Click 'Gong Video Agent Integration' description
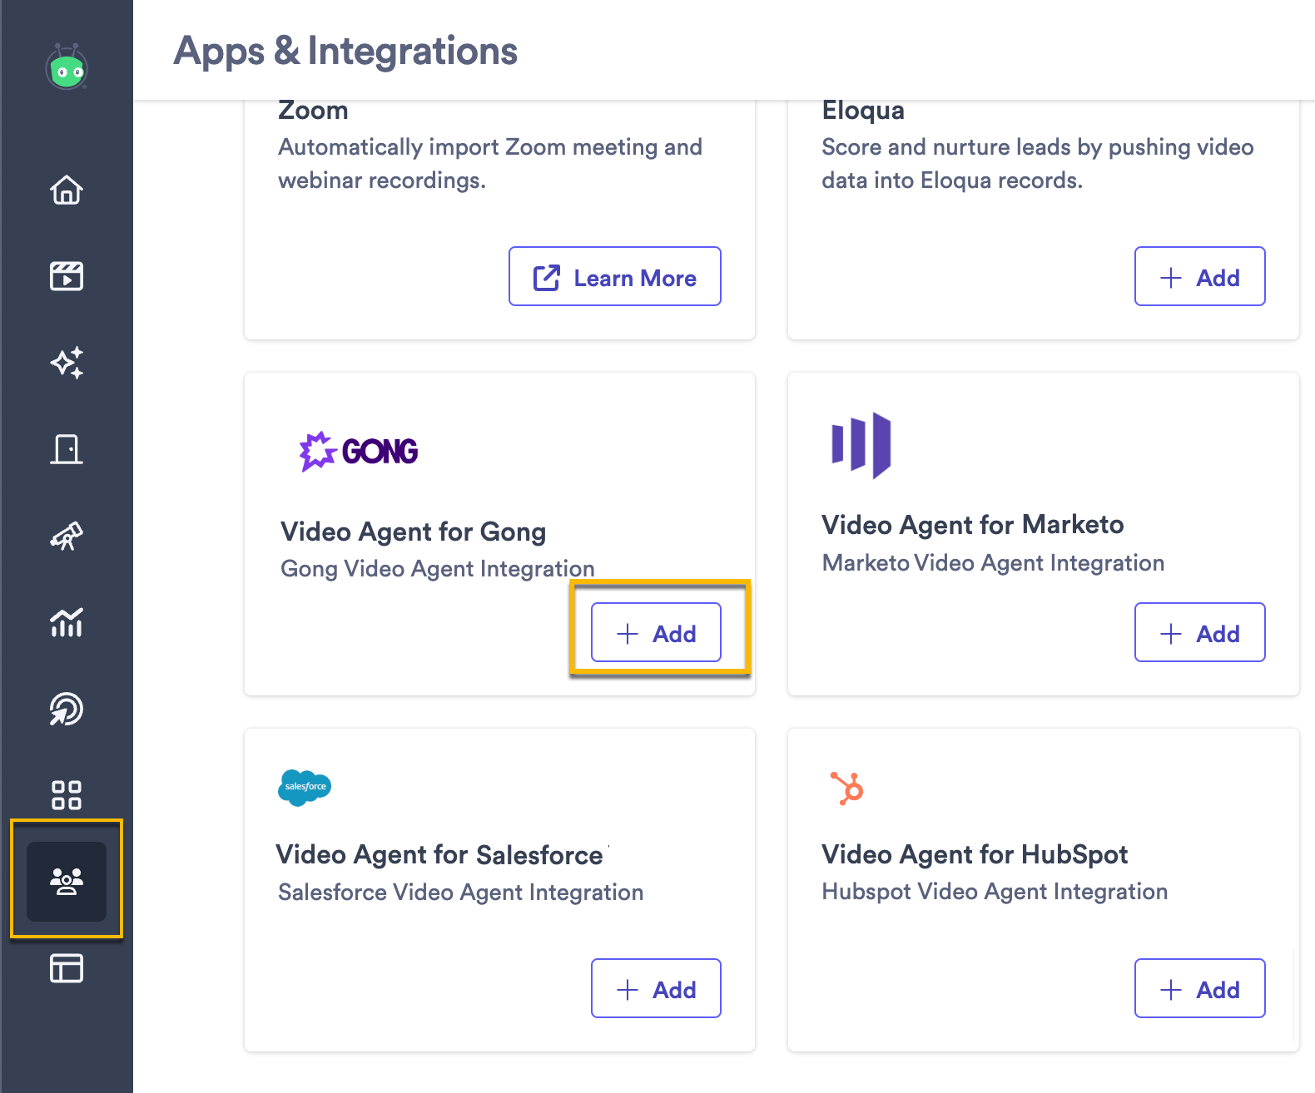The height and width of the screenshot is (1093, 1315). click(438, 569)
